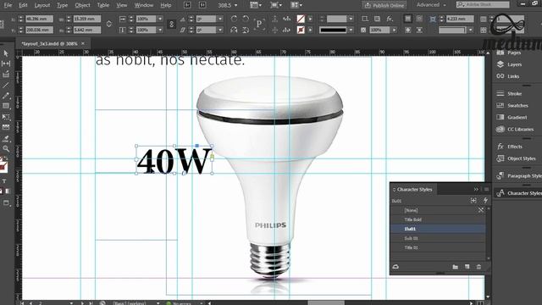Click Create New Style Group folder icon
The image size is (542, 305).
456,267
